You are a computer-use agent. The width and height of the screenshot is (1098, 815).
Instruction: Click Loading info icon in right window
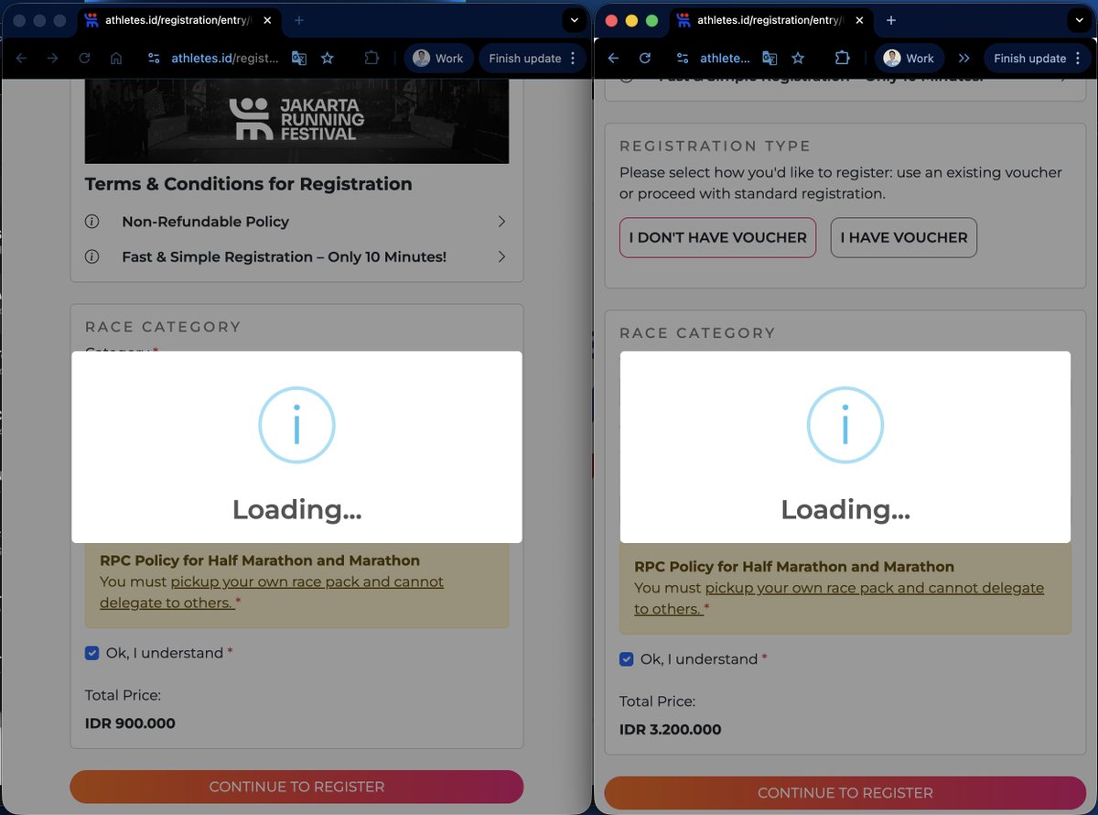(x=845, y=425)
